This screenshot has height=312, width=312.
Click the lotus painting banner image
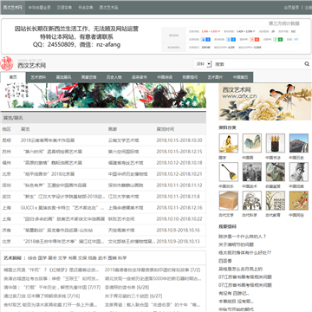coord(103,95)
